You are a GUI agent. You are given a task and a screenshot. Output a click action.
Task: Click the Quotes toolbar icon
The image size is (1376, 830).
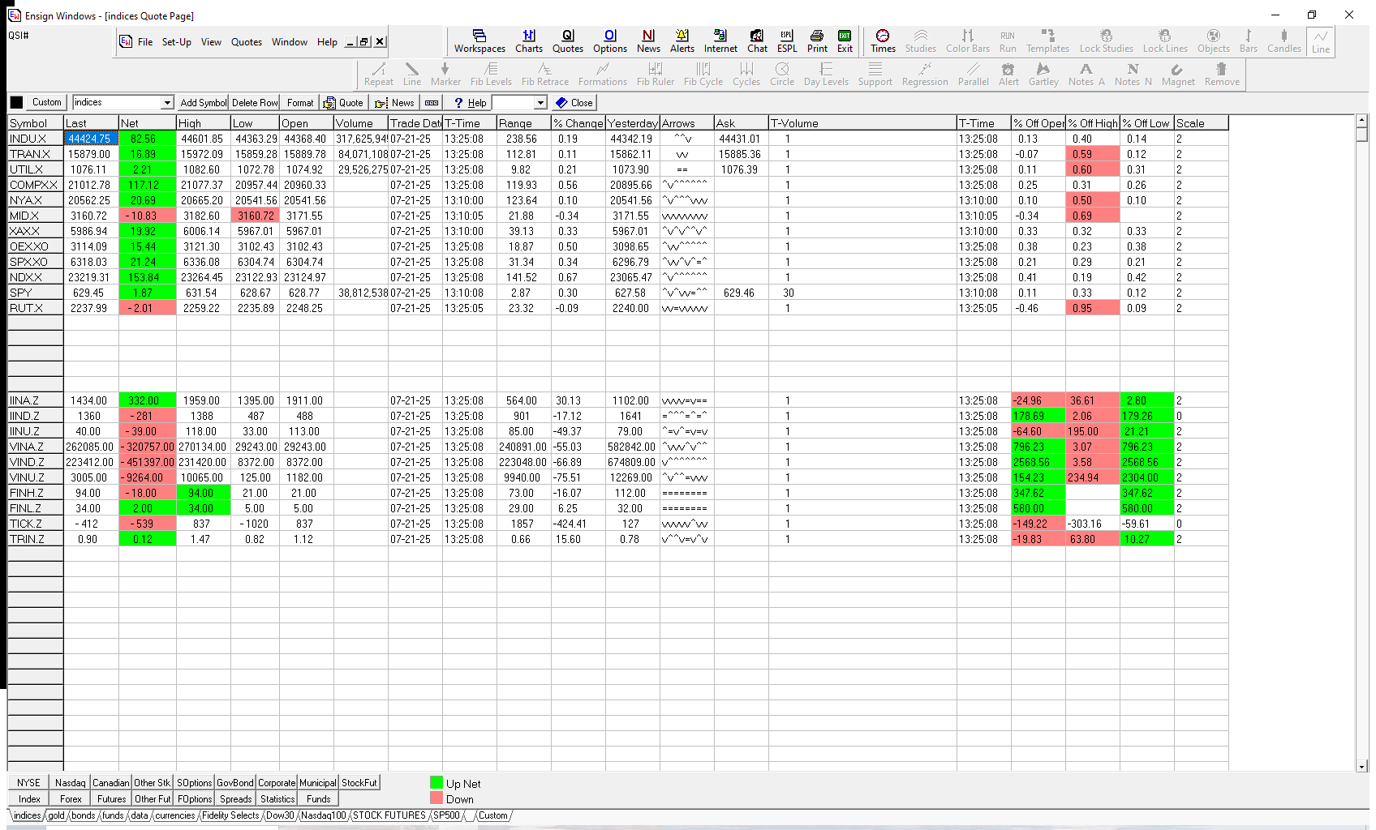click(568, 41)
